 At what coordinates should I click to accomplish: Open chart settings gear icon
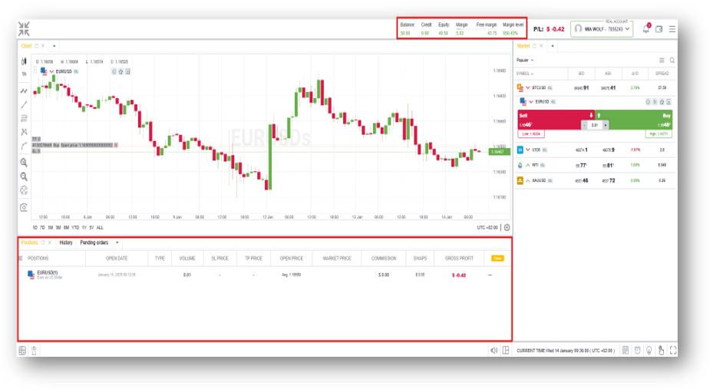507,227
